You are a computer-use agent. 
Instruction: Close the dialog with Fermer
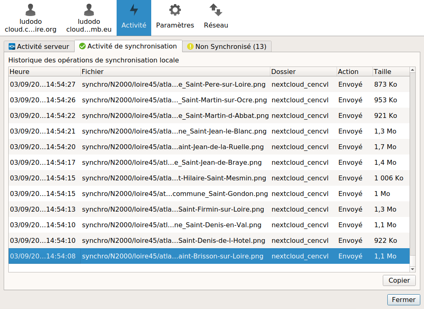[403, 300]
